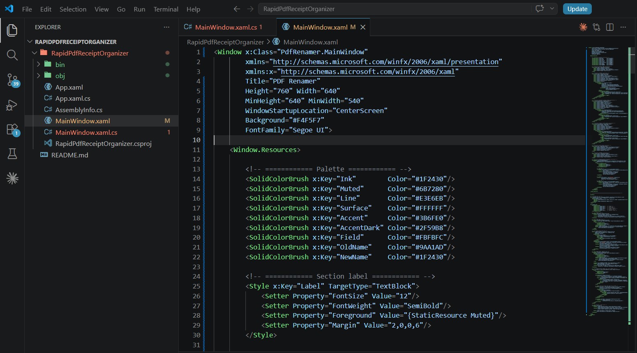Click the RapidPdfReceiptOrganizer search box

pos(395,9)
